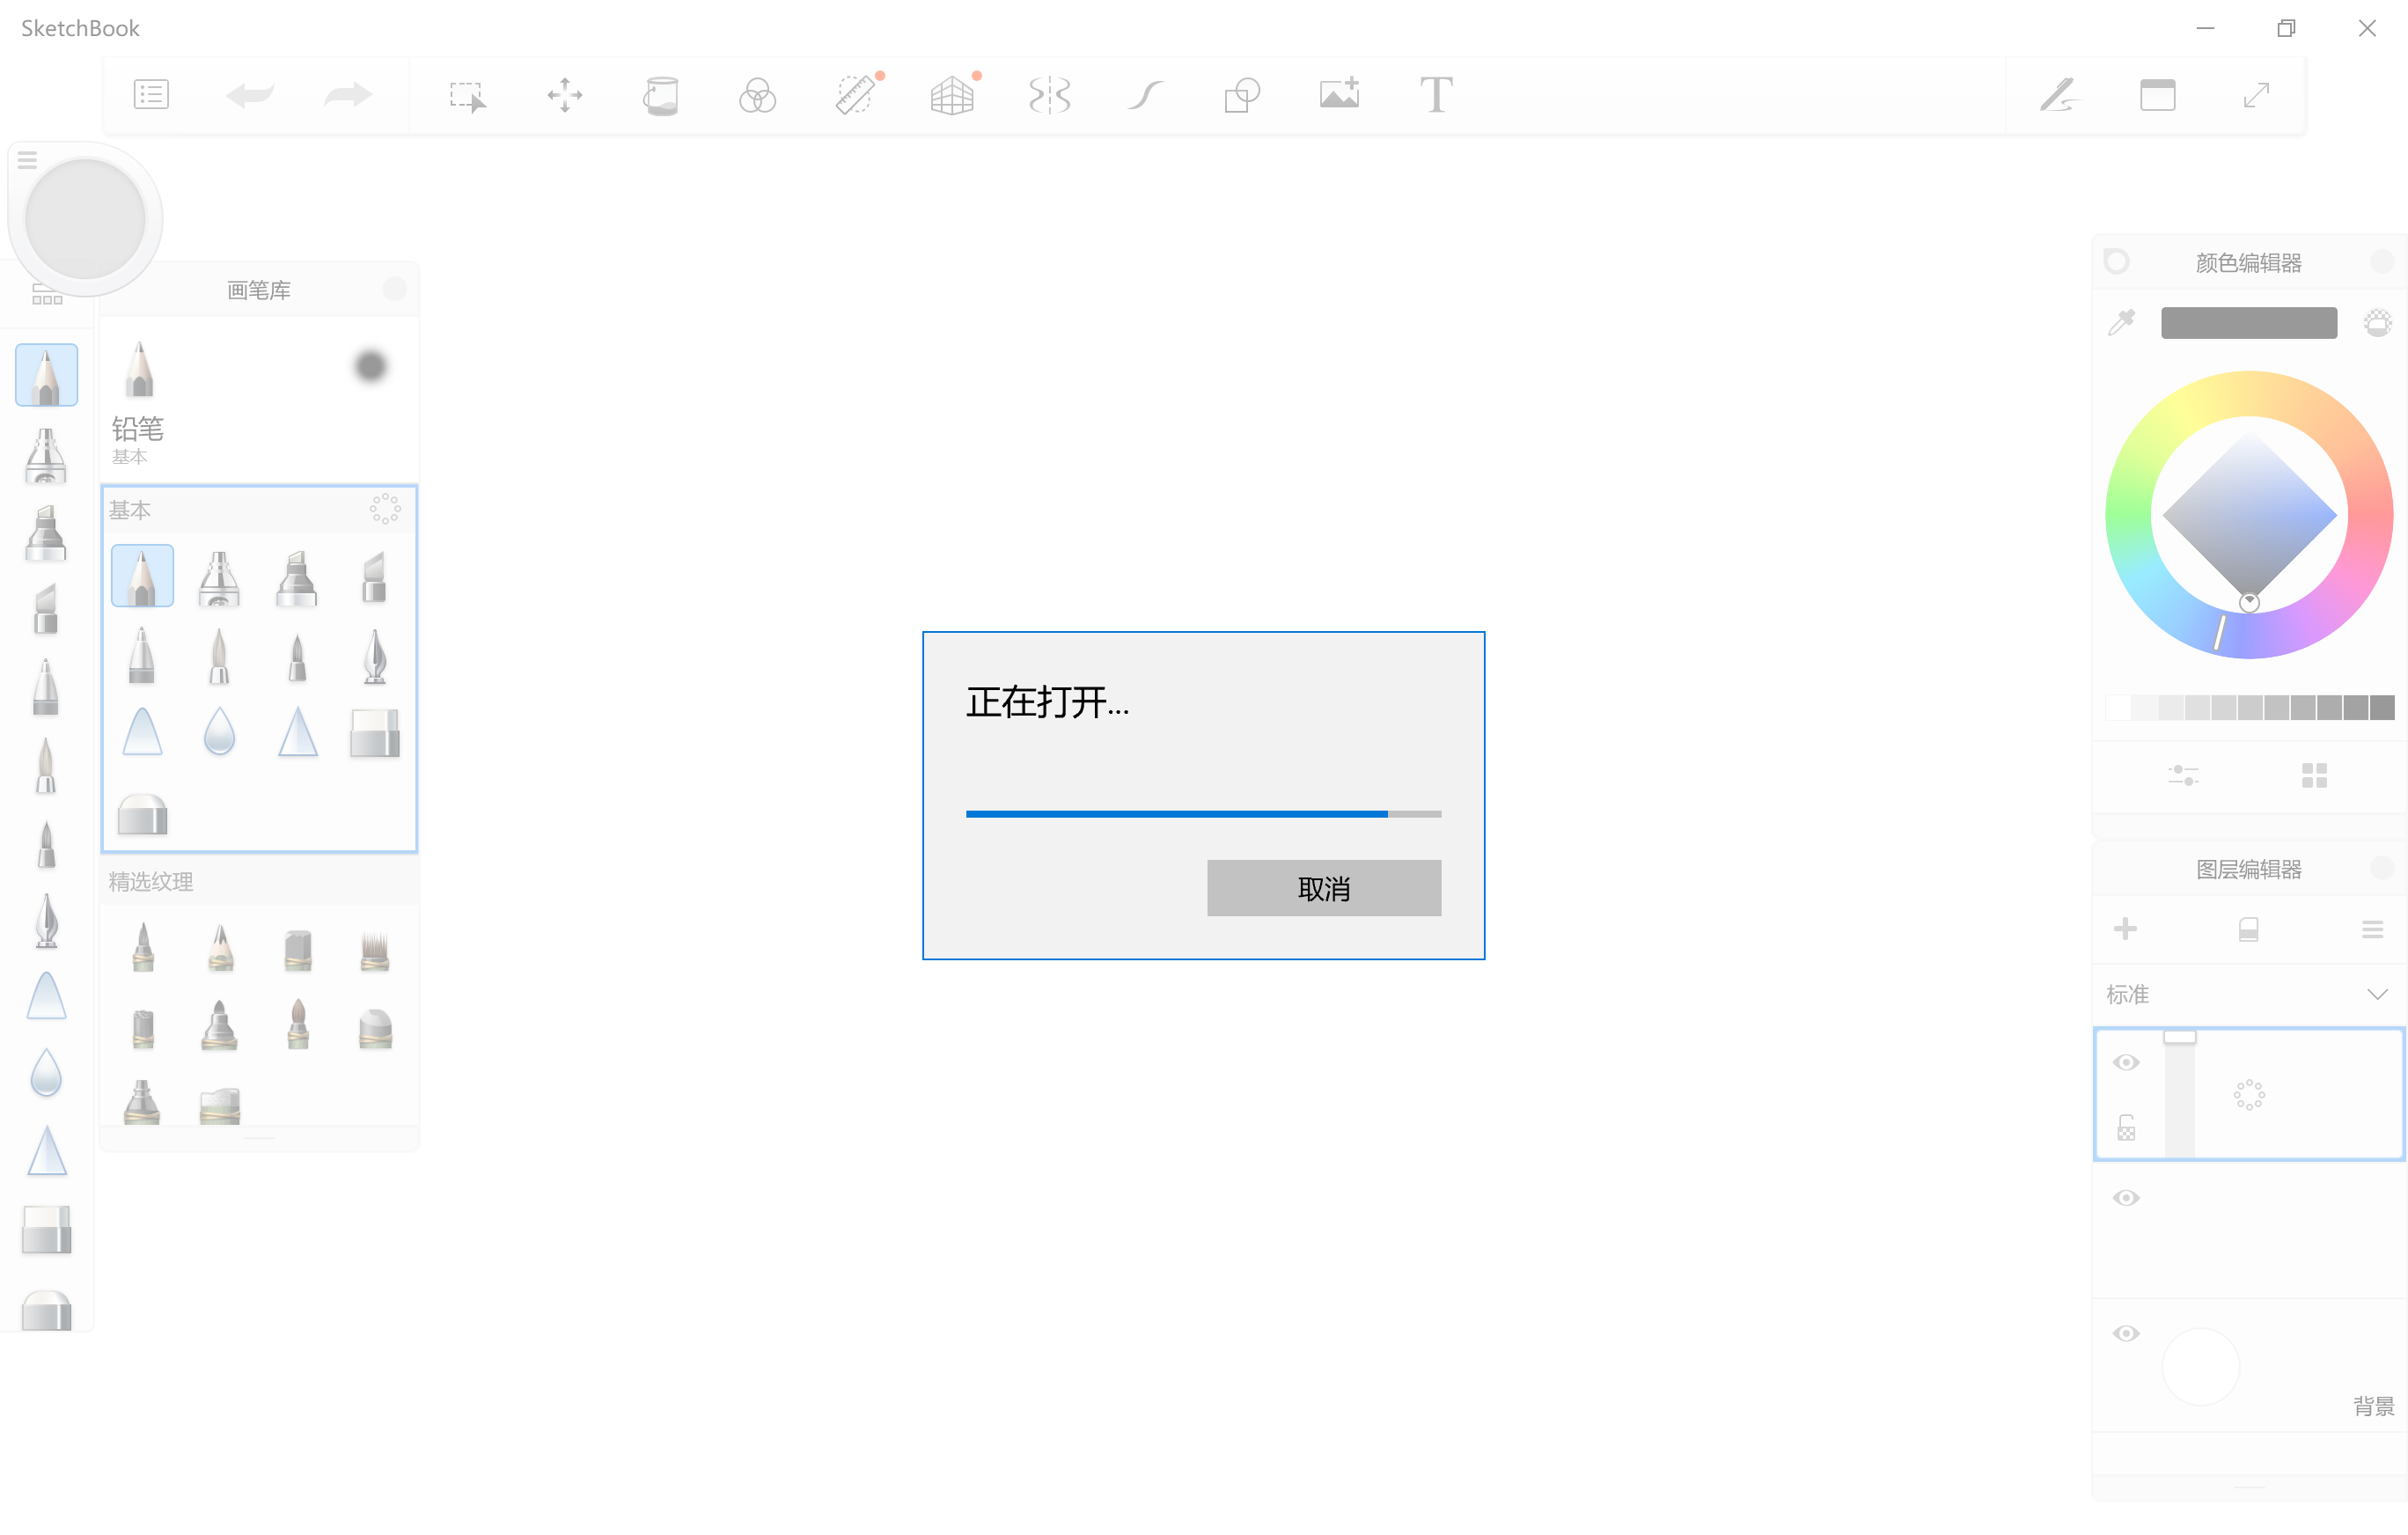Viewport: 2408px width, 1535px height.
Task: Click the Flood Fill bucket icon
Action: point(660,95)
